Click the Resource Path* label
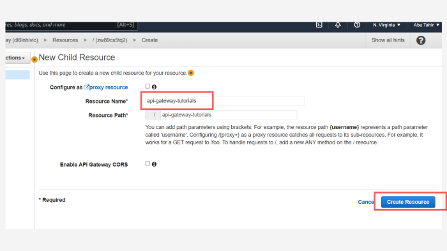The image size is (447, 251). (108, 115)
